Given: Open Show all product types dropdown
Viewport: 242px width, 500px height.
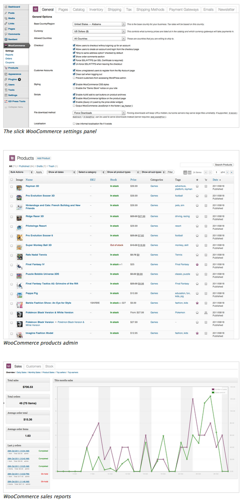Looking at the screenshot, I should click(123, 172).
